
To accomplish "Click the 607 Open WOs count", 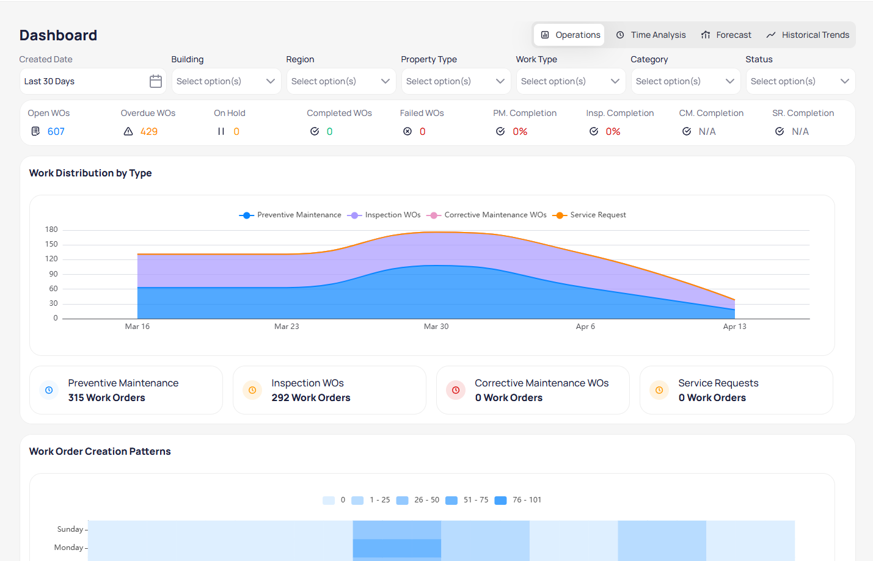I will click(56, 131).
